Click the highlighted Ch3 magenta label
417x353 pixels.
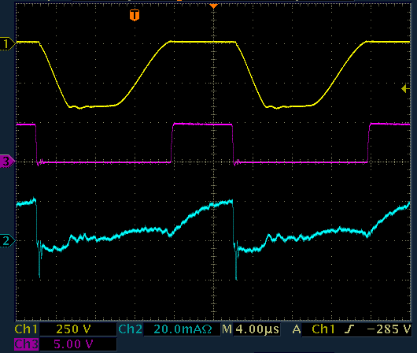tap(26, 344)
